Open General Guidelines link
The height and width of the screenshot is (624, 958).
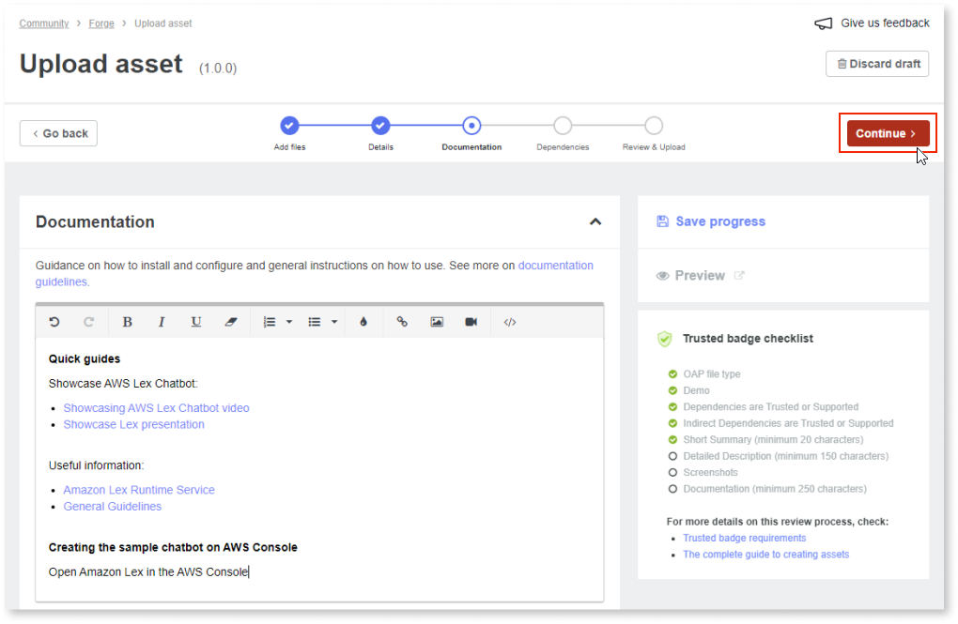click(x=113, y=506)
